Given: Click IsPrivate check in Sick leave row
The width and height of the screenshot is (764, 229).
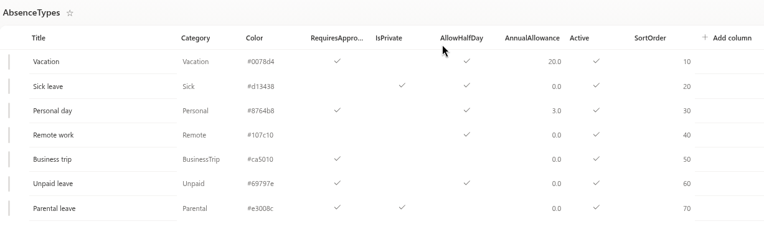Looking at the screenshot, I should coord(402,85).
